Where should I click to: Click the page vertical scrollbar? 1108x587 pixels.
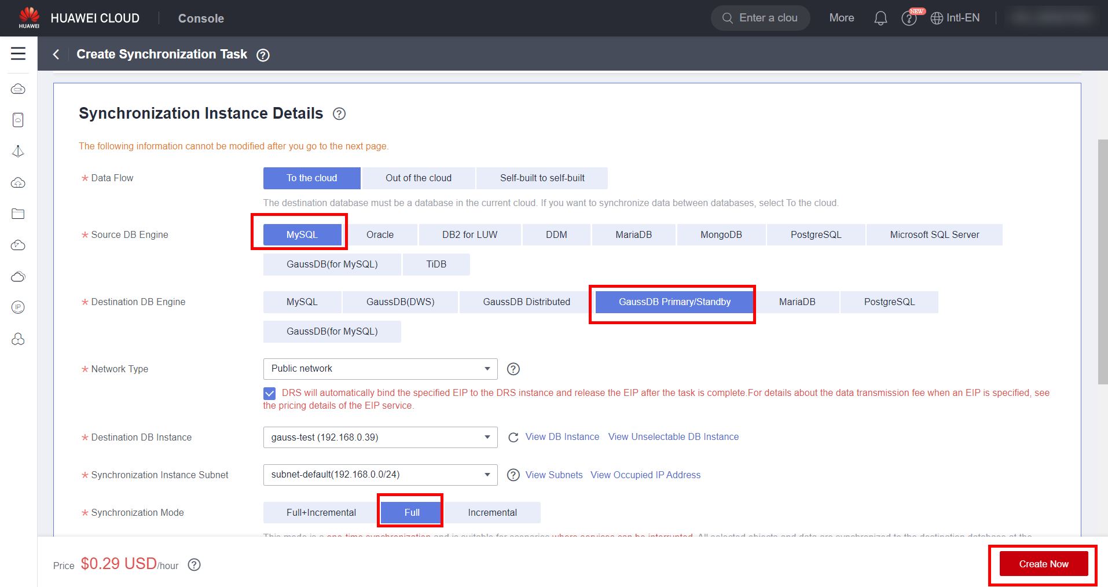(x=1102, y=261)
